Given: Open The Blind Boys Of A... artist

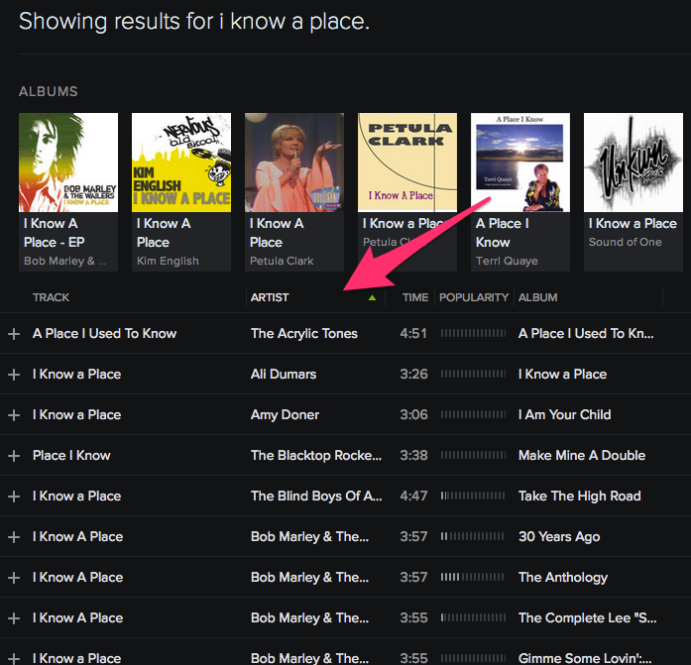Looking at the screenshot, I should click(x=316, y=497).
